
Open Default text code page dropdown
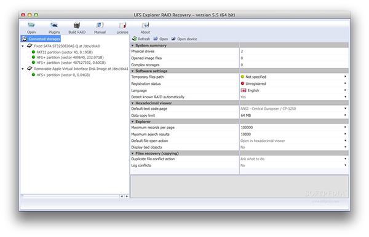(345, 109)
